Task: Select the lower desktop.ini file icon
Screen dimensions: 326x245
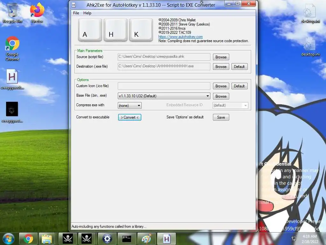Action: click(x=310, y=47)
